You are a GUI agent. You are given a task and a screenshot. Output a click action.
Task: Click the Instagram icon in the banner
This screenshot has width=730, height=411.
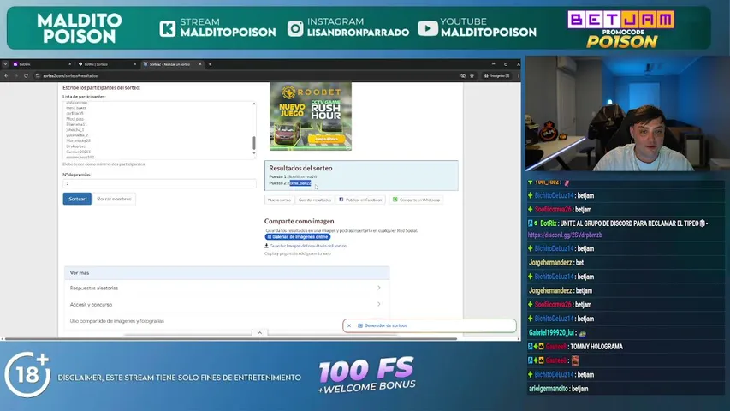(x=295, y=28)
